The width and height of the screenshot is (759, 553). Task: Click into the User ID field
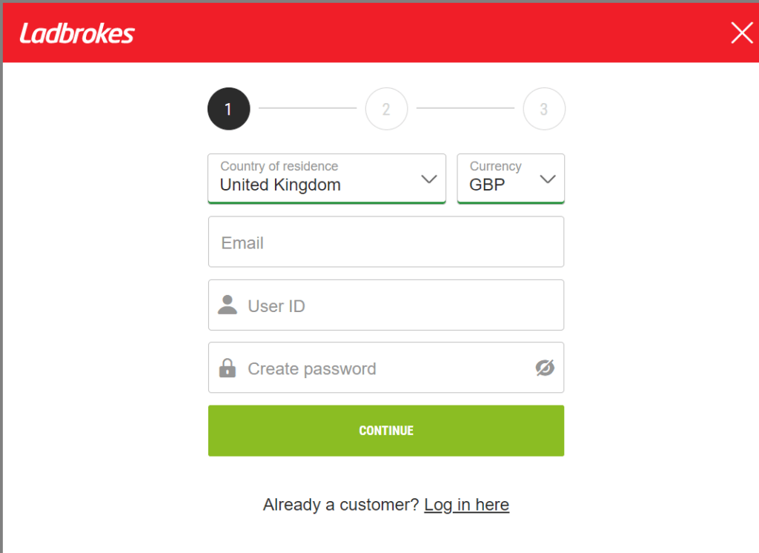click(400, 305)
